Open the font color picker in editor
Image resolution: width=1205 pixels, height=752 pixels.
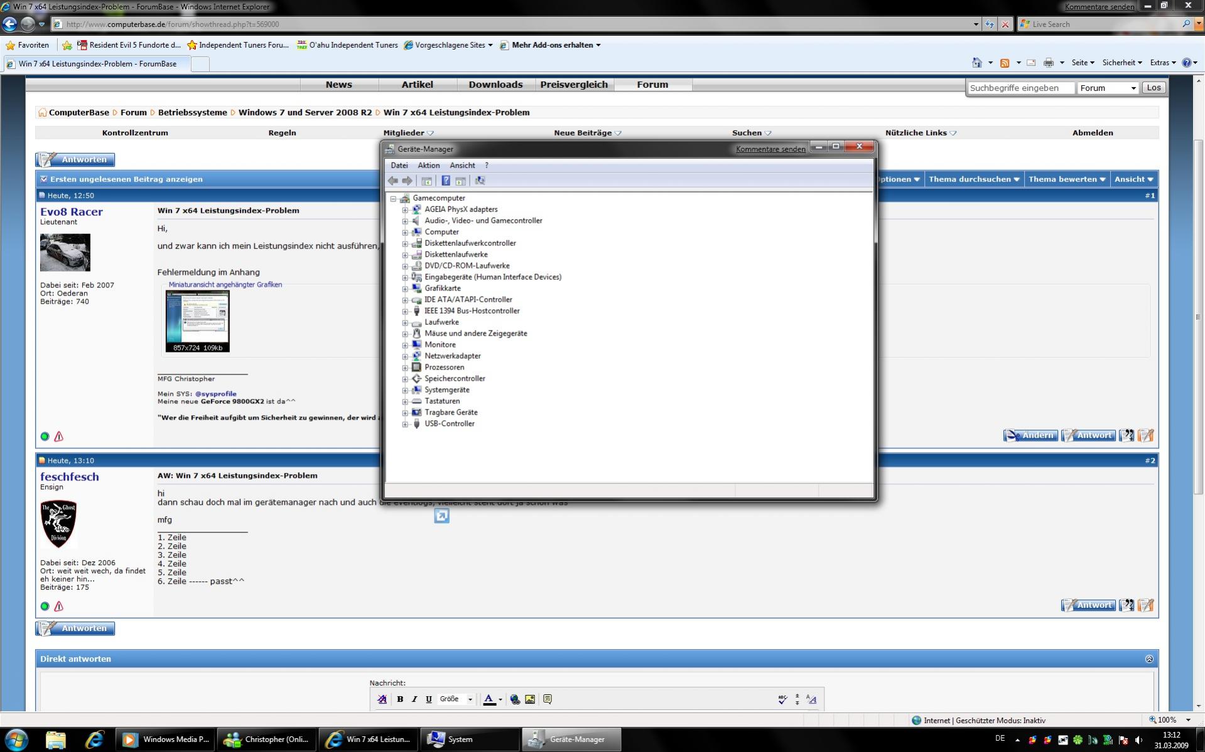coord(493,699)
